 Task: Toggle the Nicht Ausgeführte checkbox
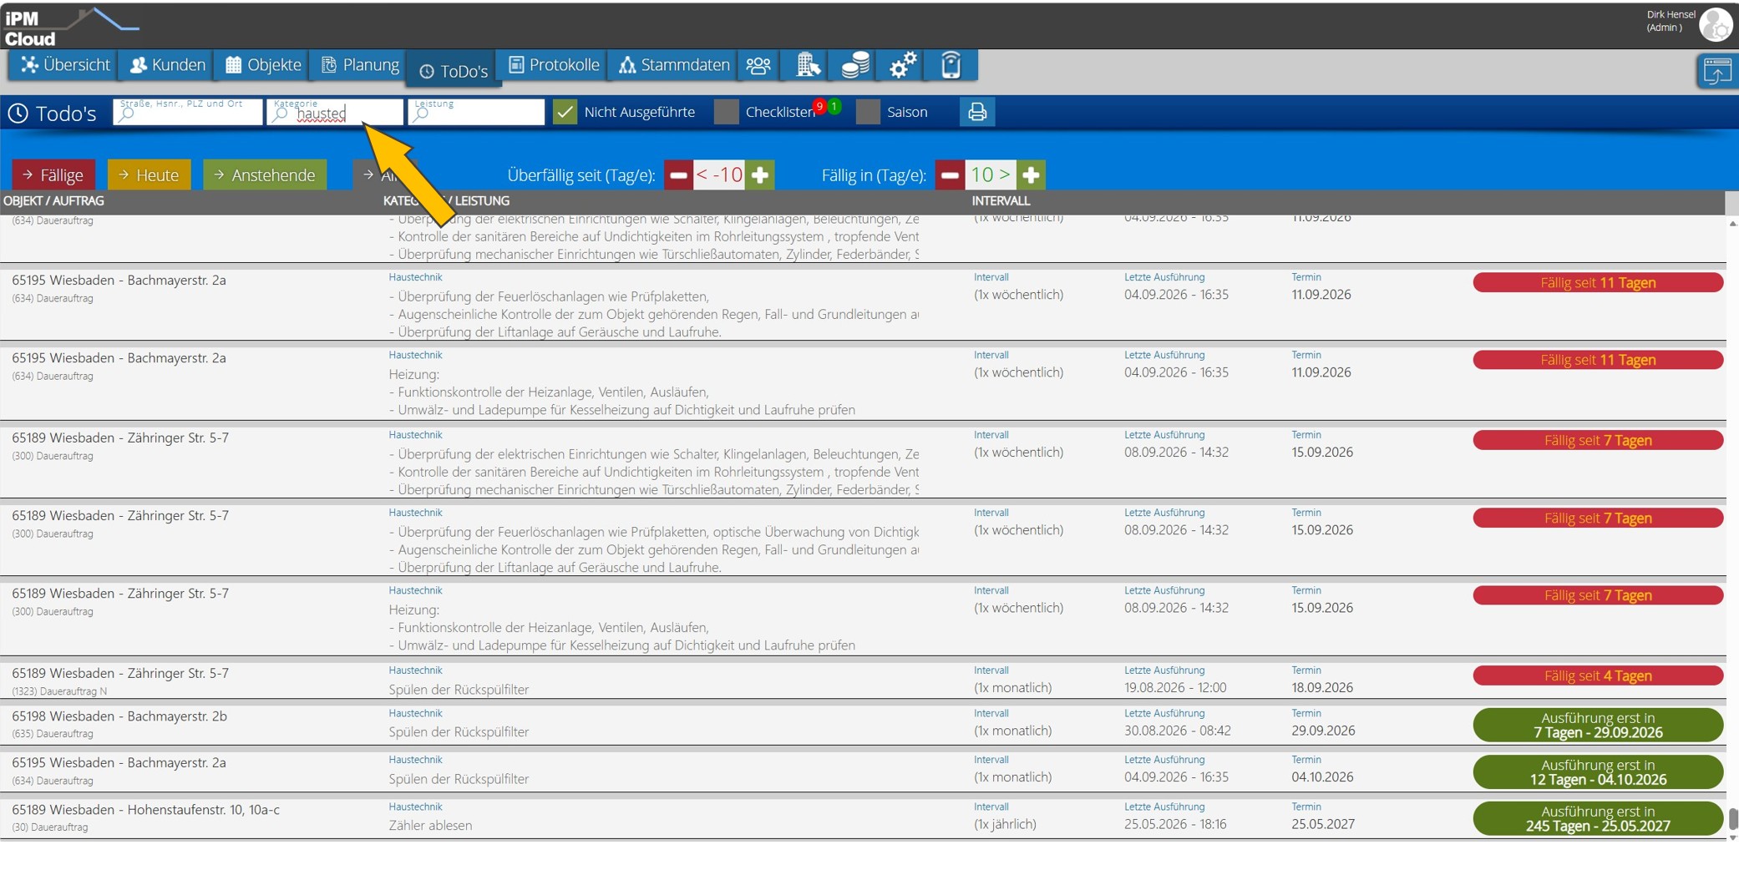565,112
